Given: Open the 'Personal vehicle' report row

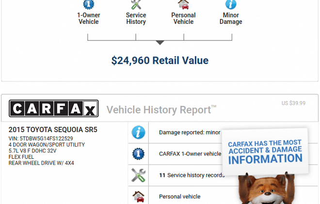Looking at the screenshot, I should 223,195.
